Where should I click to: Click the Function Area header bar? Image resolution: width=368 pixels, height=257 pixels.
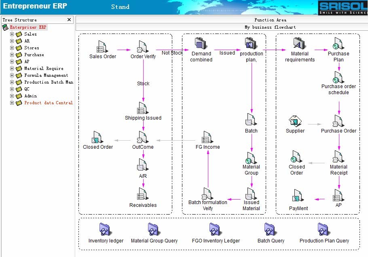[x=222, y=20]
